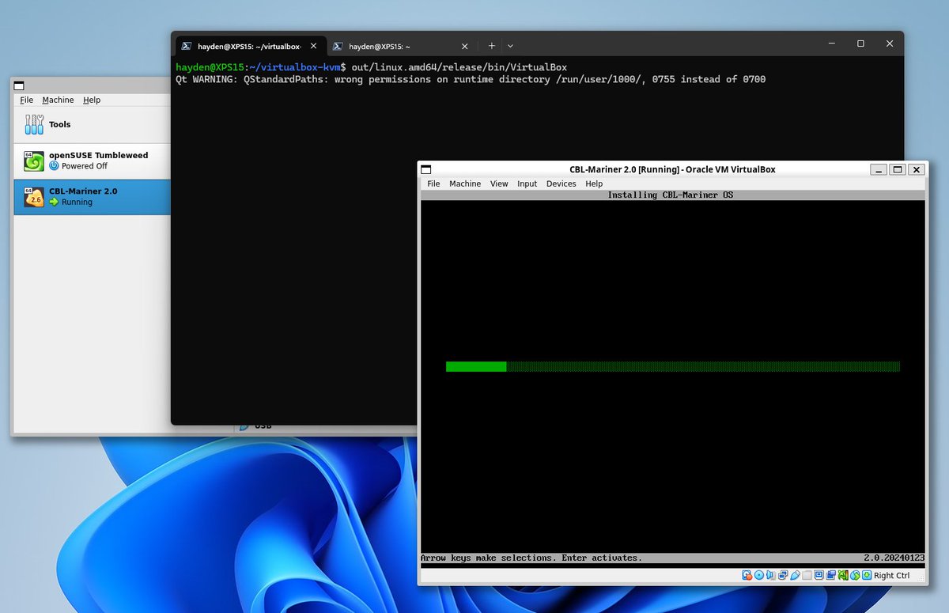This screenshot has width=949, height=613.
Task: Click the 'Powered Off' status under openSUSE Tumbleweed
Action: point(84,166)
